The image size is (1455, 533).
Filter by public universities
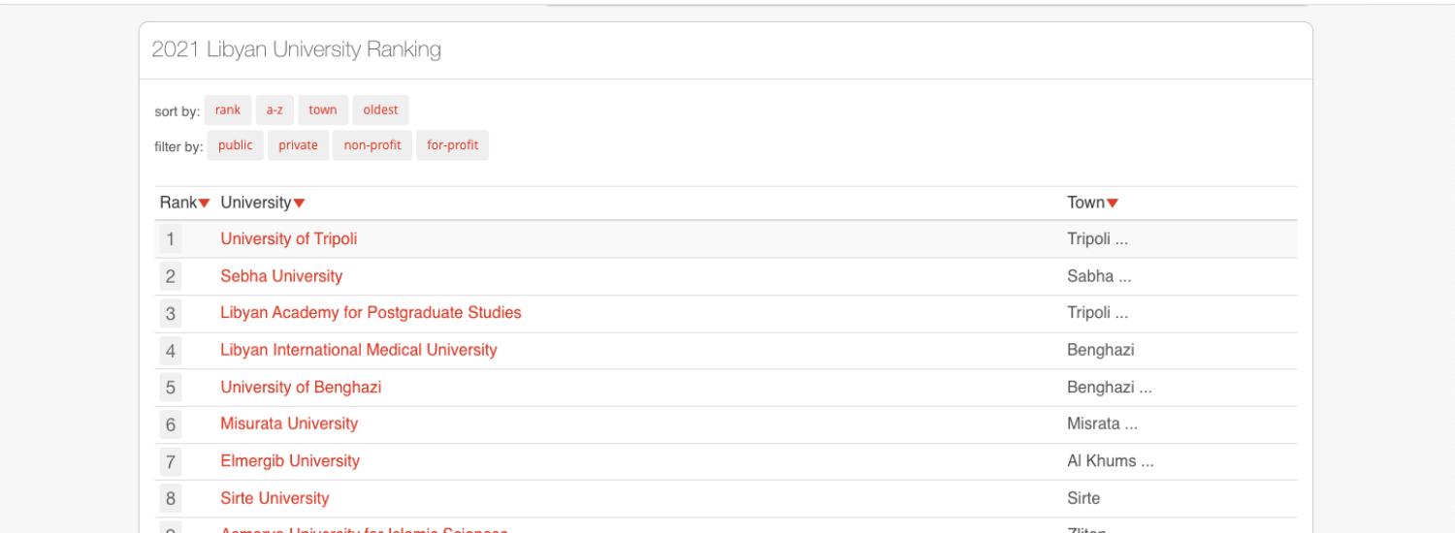coord(235,145)
